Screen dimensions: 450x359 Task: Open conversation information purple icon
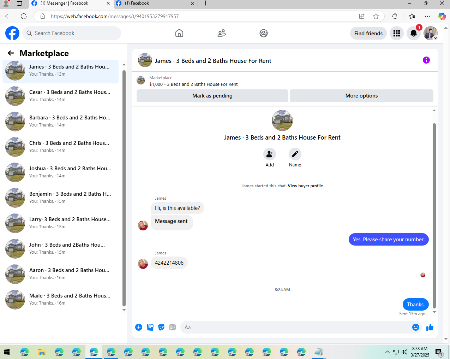point(426,60)
